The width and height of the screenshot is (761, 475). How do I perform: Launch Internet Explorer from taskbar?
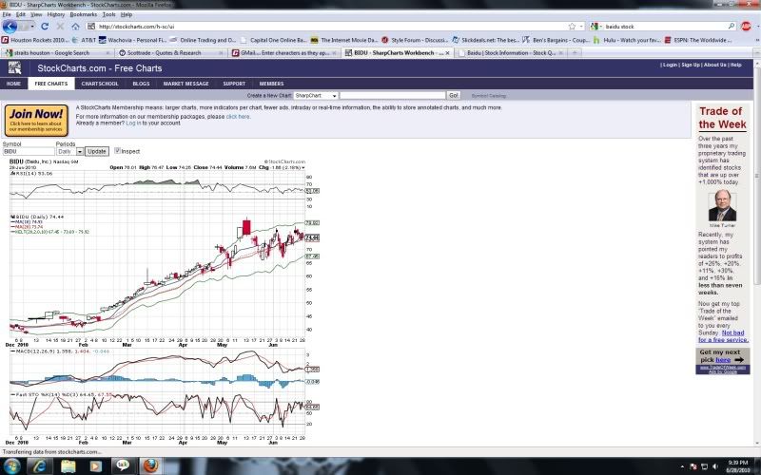point(40,466)
